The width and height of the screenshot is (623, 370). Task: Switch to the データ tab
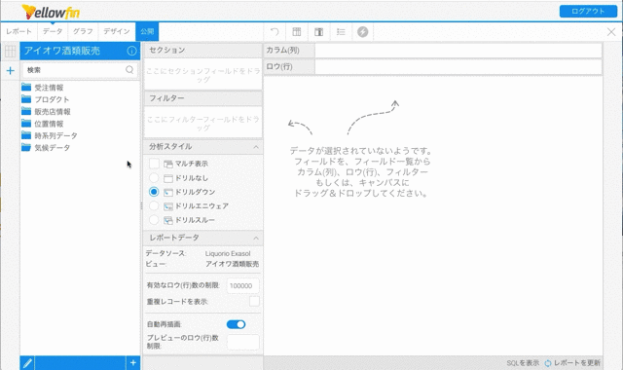coord(53,31)
